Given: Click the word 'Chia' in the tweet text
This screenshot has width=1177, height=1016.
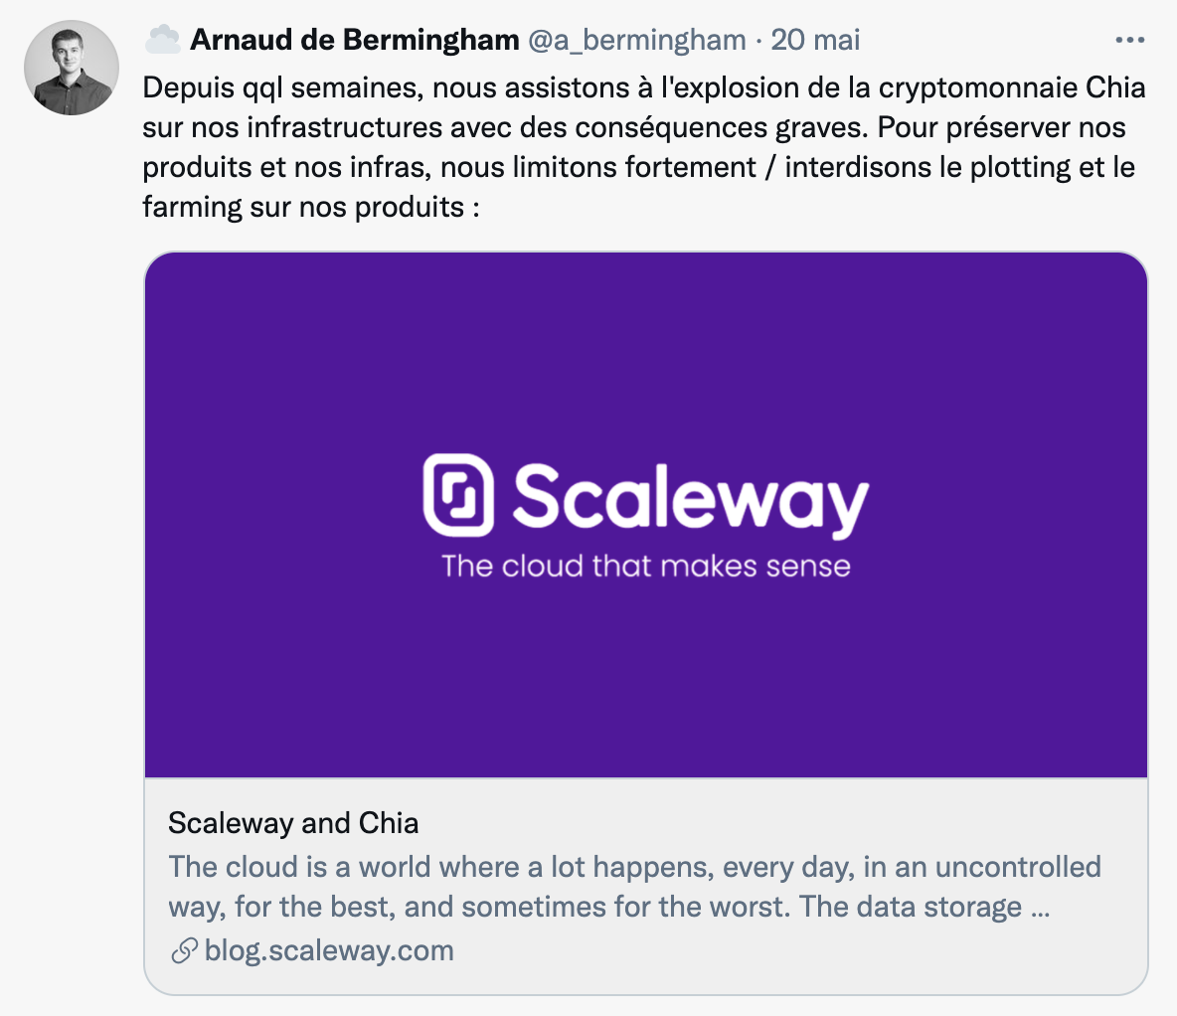Looking at the screenshot, I should (x=1115, y=87).
